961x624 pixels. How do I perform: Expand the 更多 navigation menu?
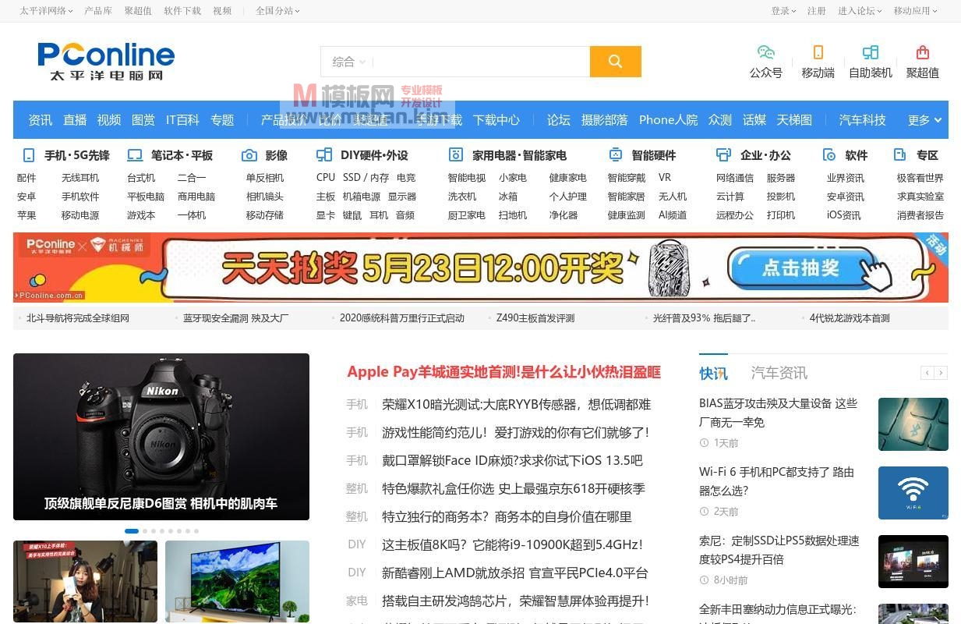924,120
